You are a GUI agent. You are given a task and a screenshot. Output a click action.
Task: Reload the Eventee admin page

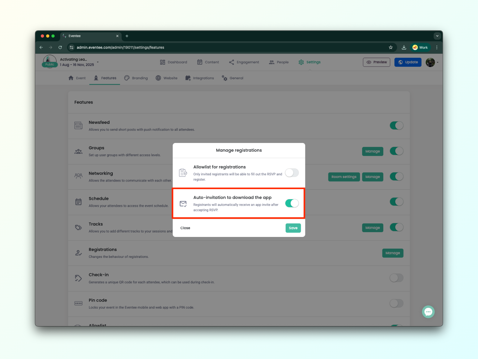point(60,47)
